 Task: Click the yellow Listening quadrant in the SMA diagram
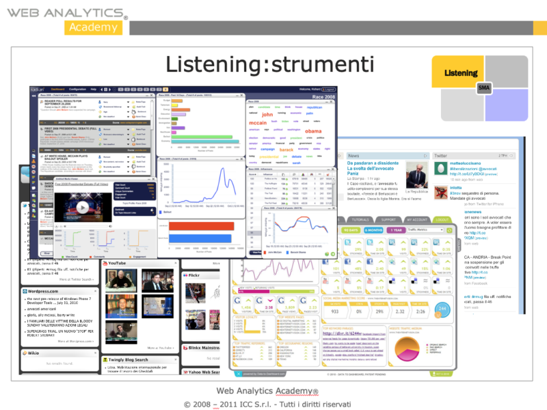tap(457, 72)
